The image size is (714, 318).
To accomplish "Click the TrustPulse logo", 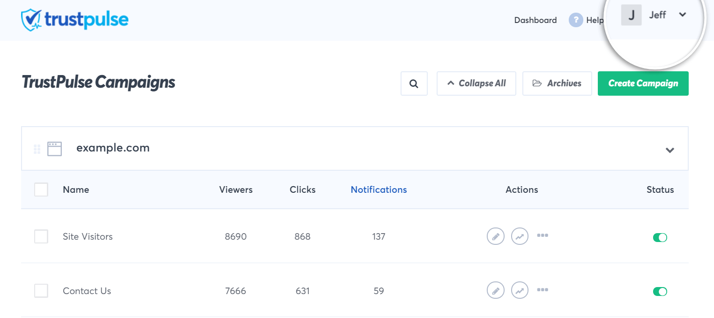I will point(75,20).
